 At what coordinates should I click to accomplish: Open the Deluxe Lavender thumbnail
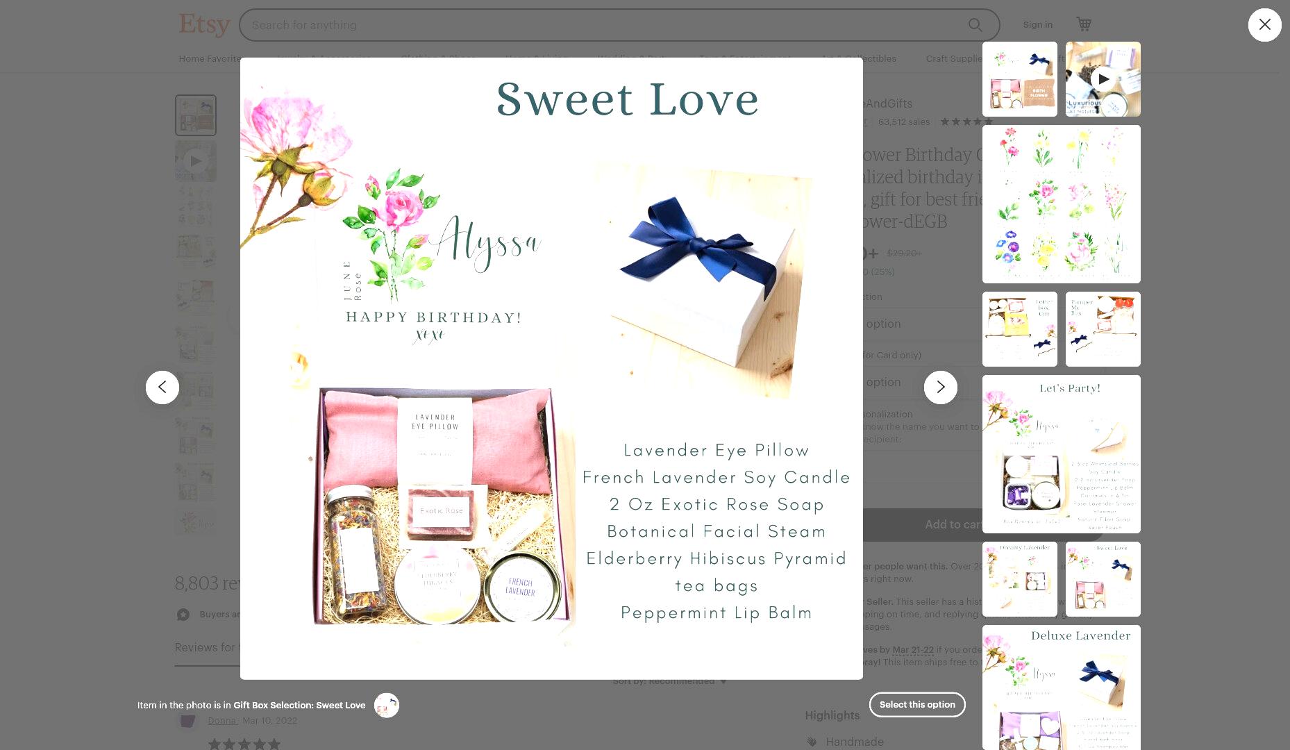[1061, 687]
